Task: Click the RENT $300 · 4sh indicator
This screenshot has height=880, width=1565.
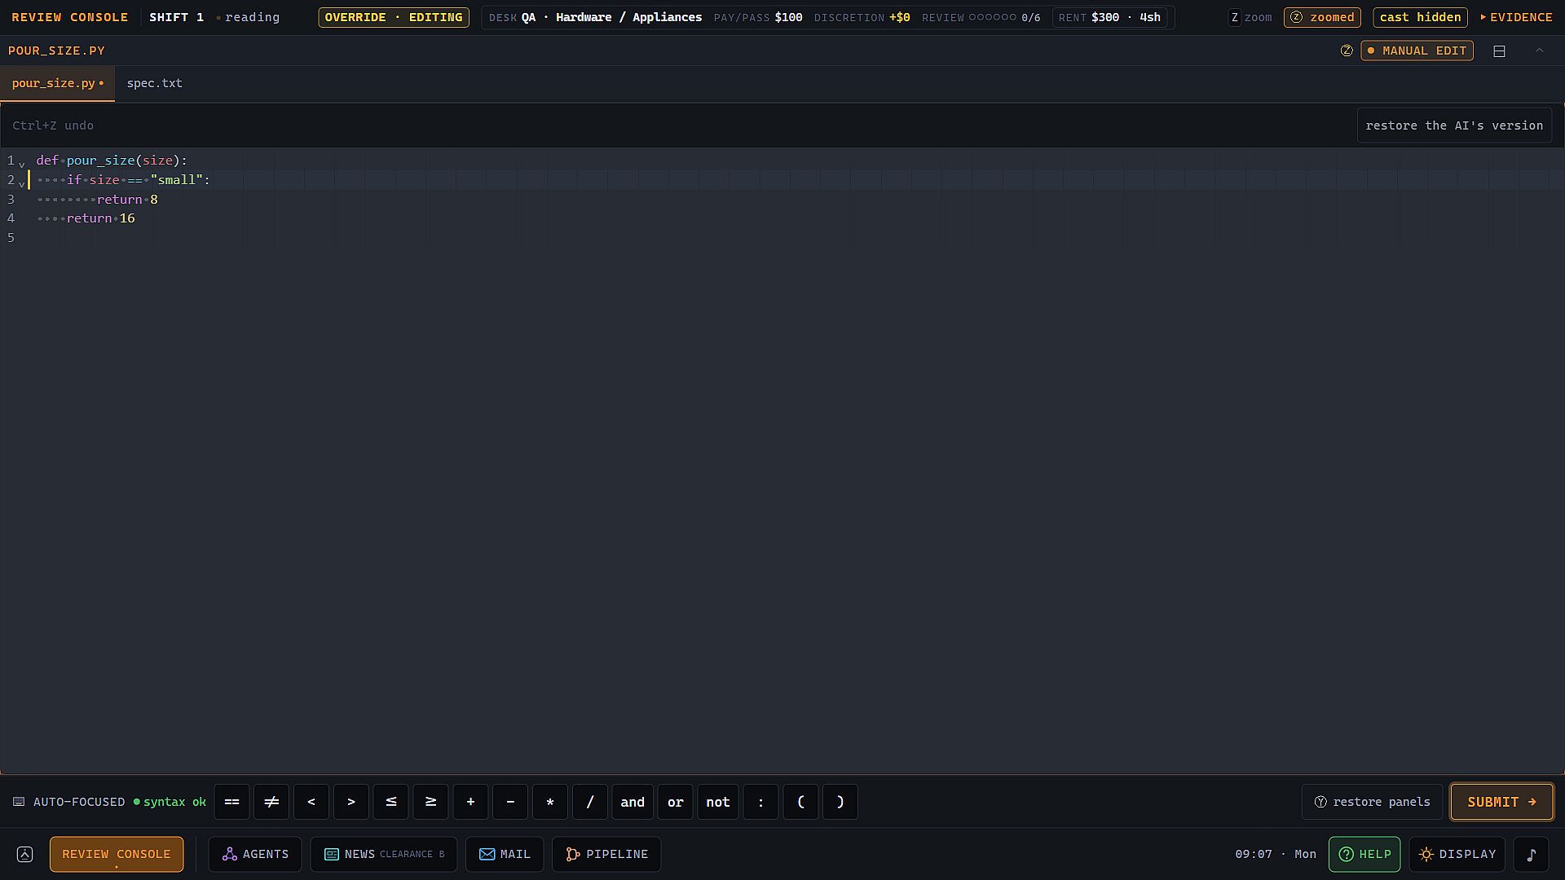Action: (x=1109, y=17)
